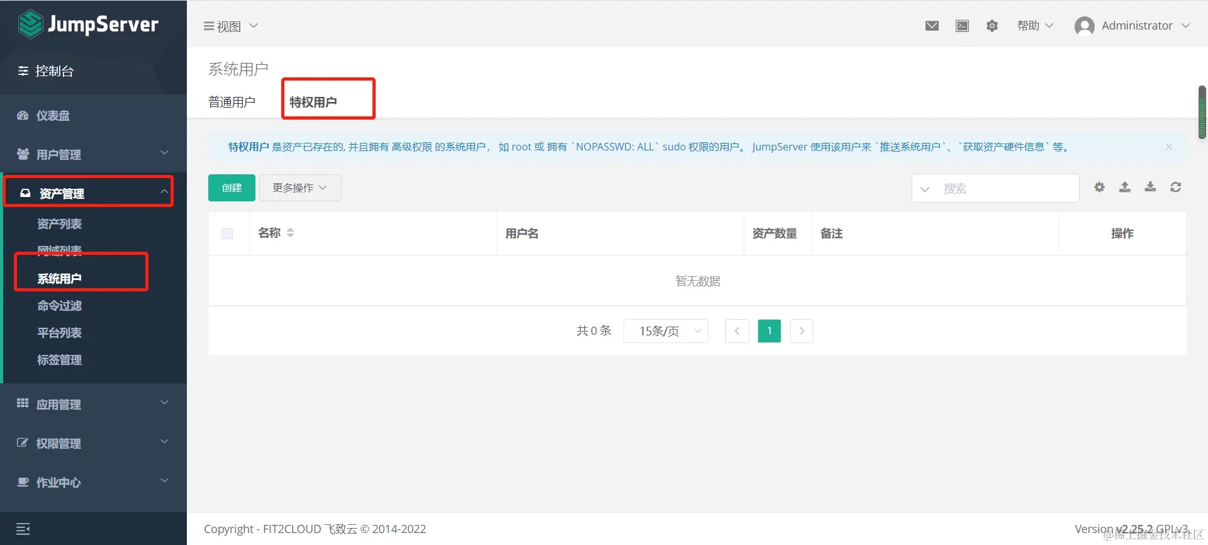Click the 应用管理 grid icon
1208x545 pixels.
(23, 403)
